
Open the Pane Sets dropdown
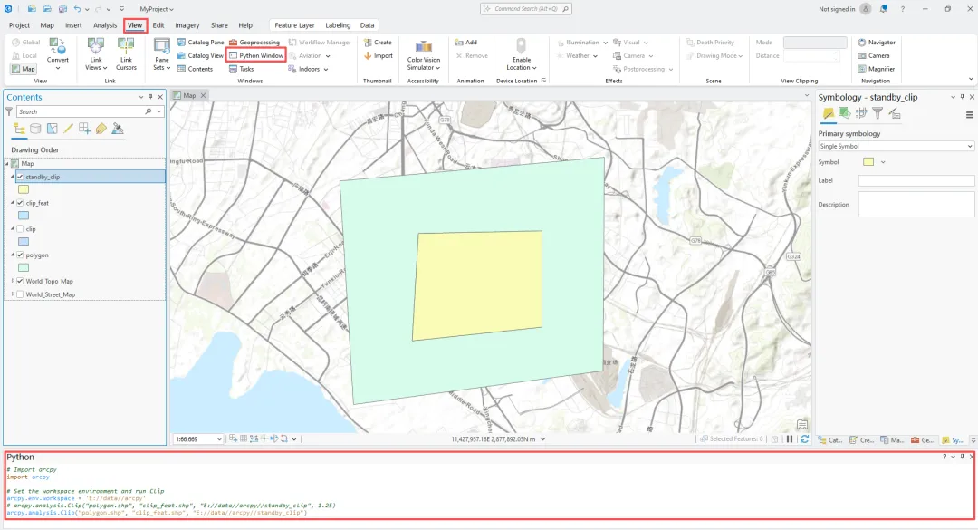click(161, 54)
